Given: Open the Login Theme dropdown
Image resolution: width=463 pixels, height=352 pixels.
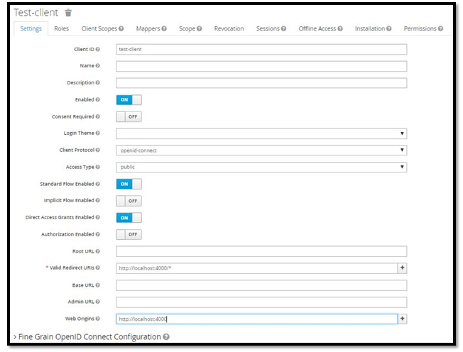Looking at the screenshot, I should click(261, 133).
